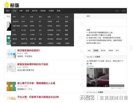Screen dimensions: 133x103
Task: Click comment count 9 on hammer artist article
Action: coord(81,84)
